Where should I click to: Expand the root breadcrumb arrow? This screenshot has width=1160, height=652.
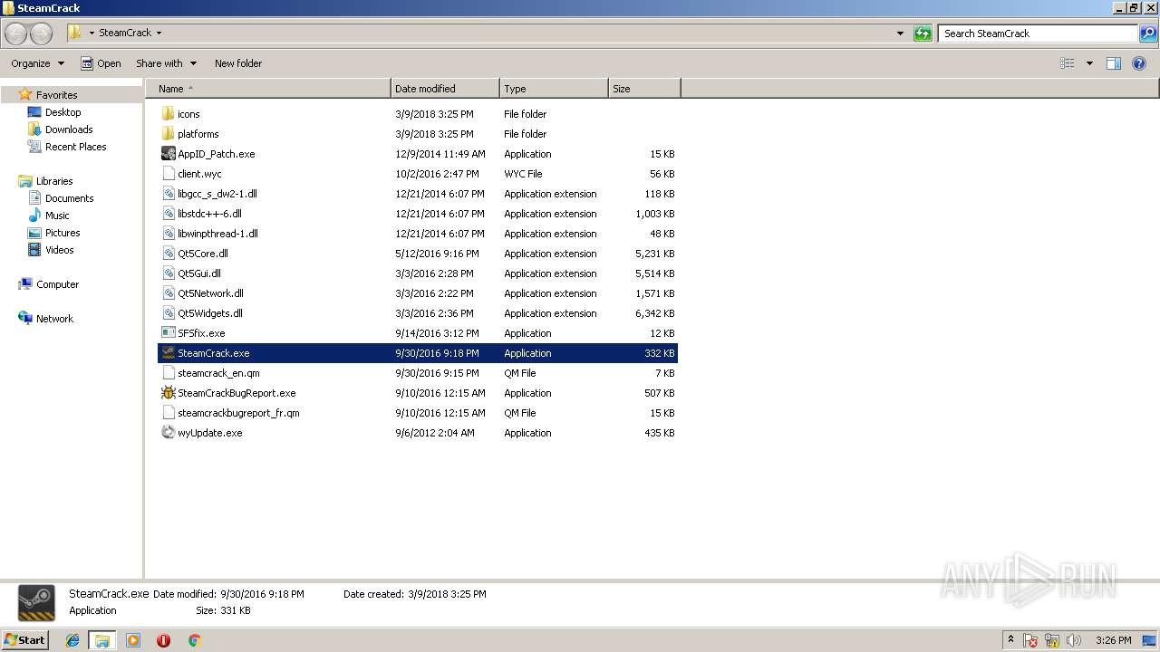(92, 34)
